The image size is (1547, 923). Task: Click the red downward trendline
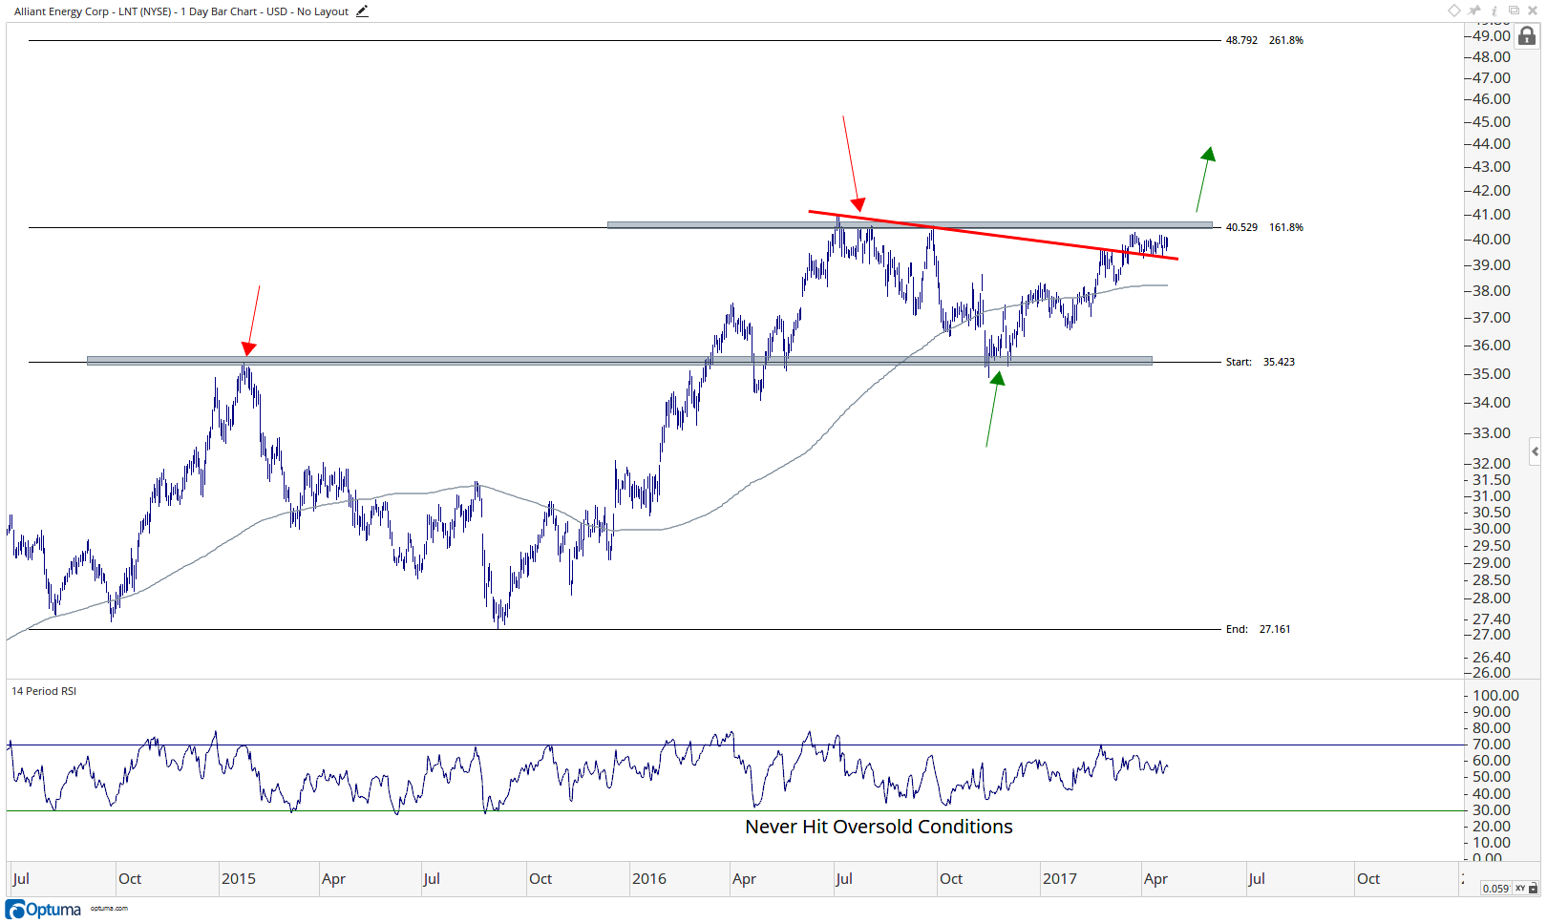click(x=993, y=235)
